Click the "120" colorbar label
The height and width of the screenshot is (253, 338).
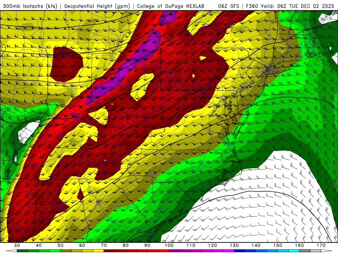tap(213, 245)
